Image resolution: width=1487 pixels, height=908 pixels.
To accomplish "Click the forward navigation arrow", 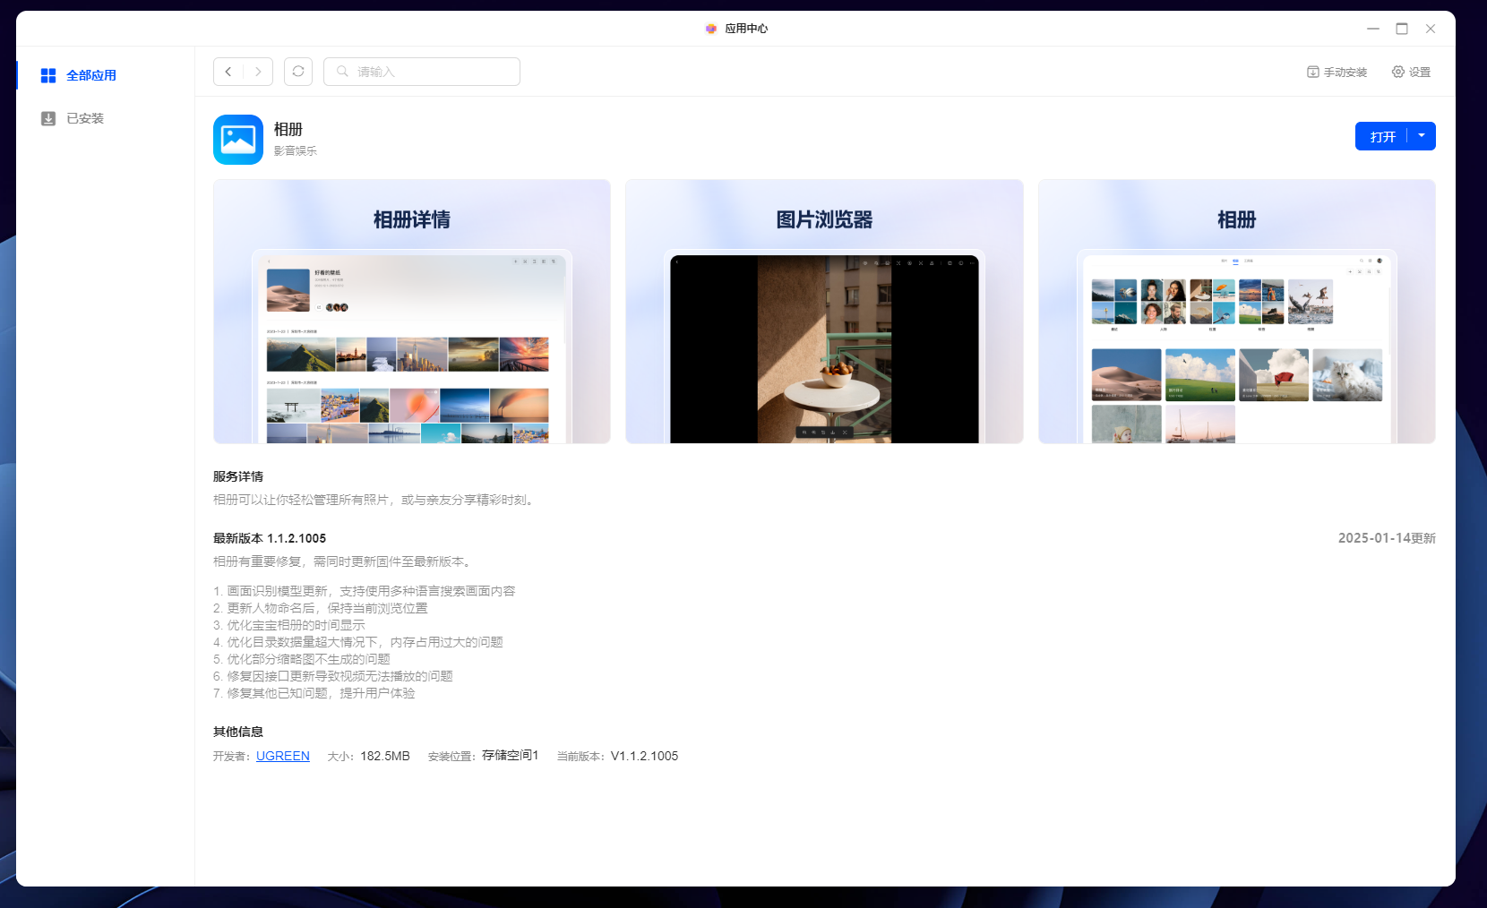I will click(258, 72).
